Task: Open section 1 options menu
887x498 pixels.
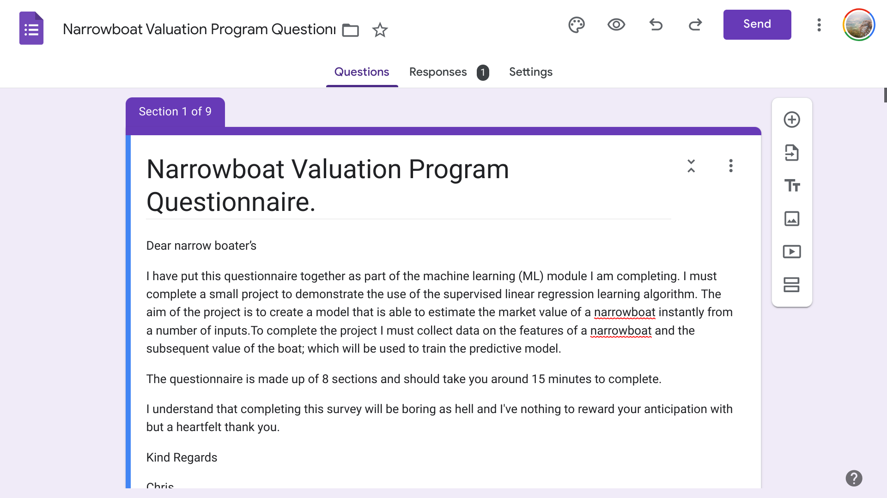Action: pyautogui.click(x=731, y=166)
